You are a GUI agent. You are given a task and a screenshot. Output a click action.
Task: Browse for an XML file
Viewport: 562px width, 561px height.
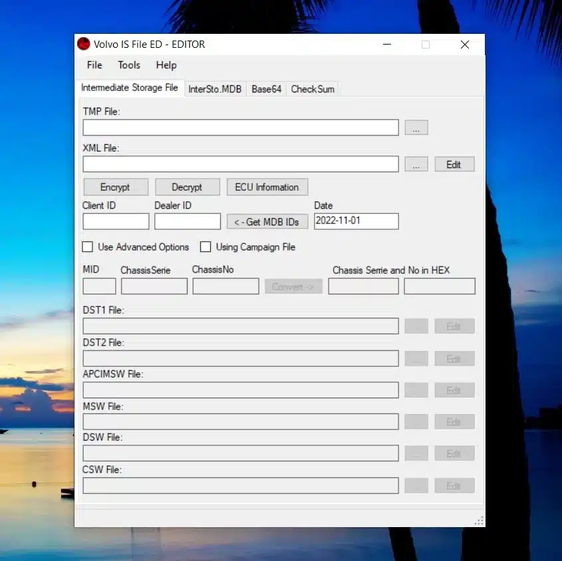416,164
